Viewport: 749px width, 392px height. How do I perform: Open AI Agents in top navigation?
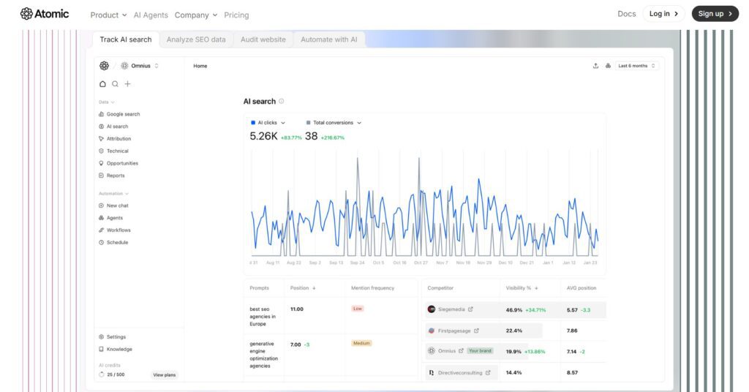click(x=151, y=15)
